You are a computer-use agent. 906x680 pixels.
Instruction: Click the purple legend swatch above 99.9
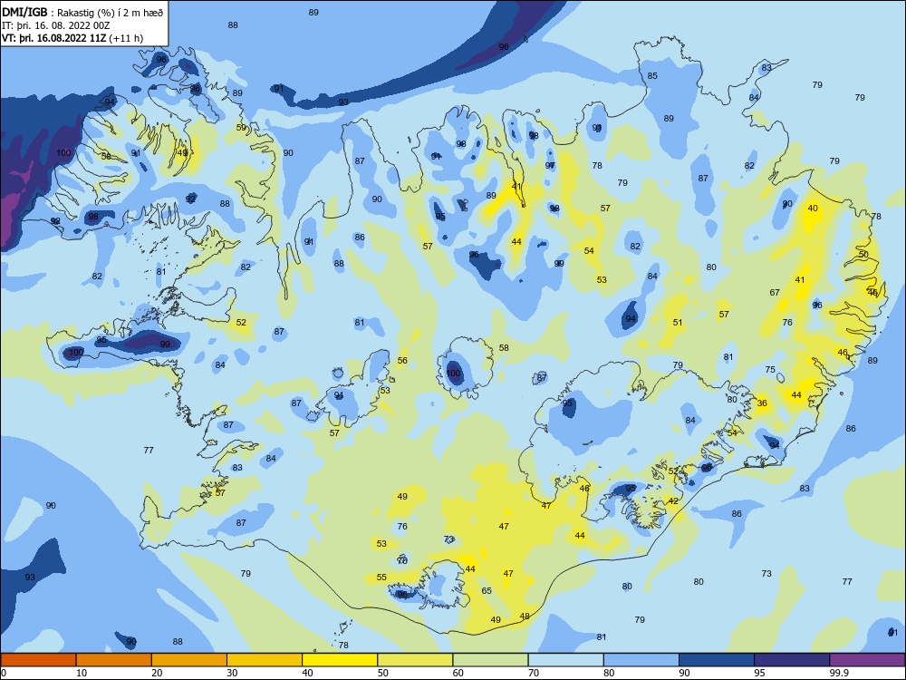(867, 660)
